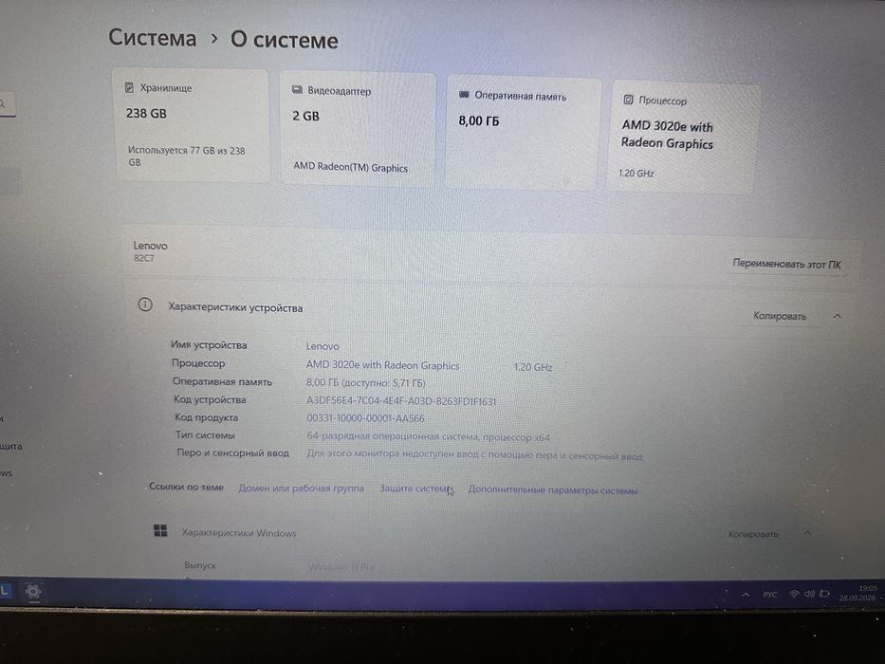Click the volume speaker tray icon
This screenshot has width=885, height=664.
point(809,594)
